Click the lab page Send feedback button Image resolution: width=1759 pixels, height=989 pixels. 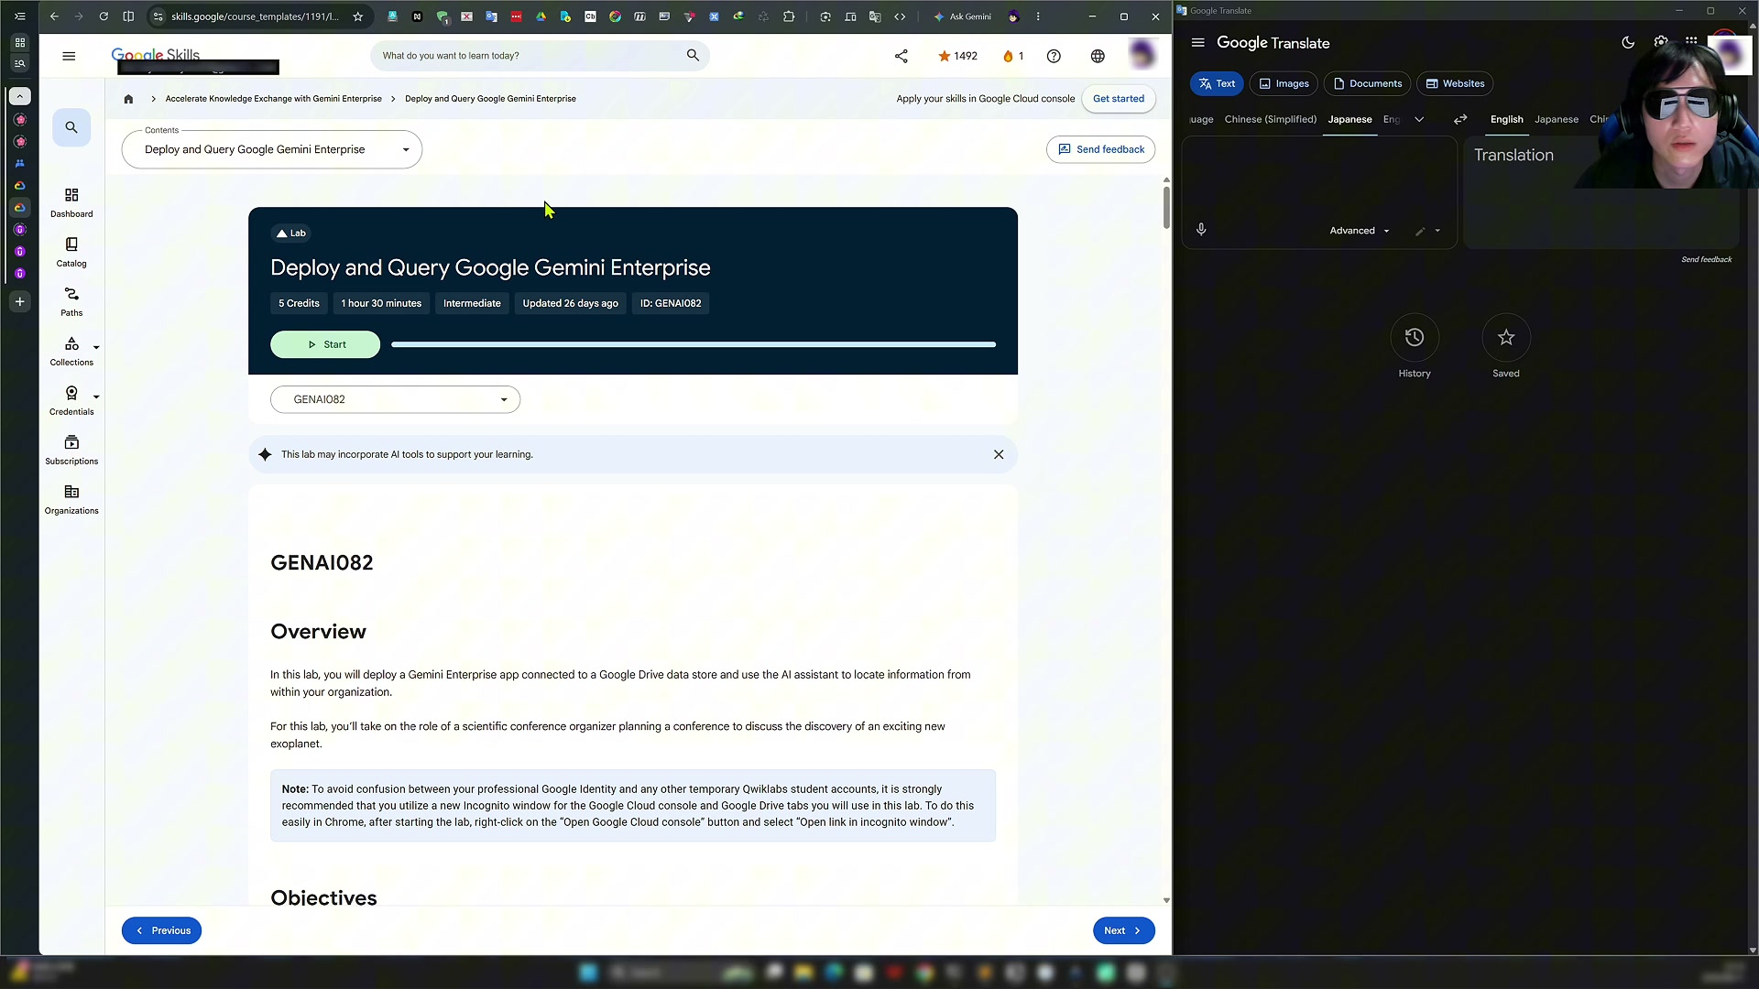(1100, 149)
